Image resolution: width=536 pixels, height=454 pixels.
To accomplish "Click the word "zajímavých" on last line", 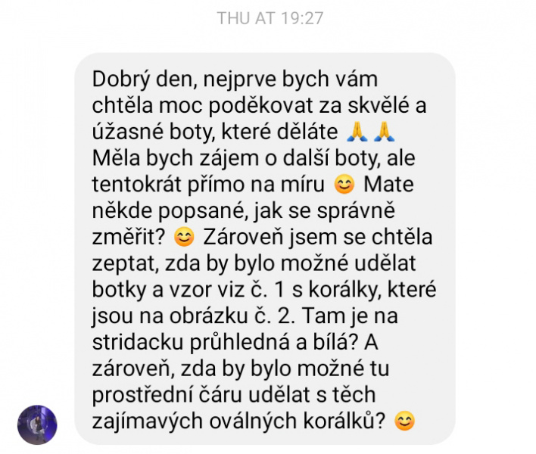I will (x=148, y=421).
